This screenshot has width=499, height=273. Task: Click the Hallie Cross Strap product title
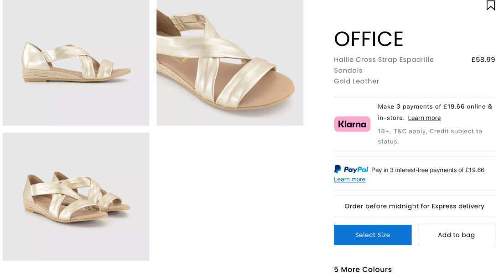[383, 60]
